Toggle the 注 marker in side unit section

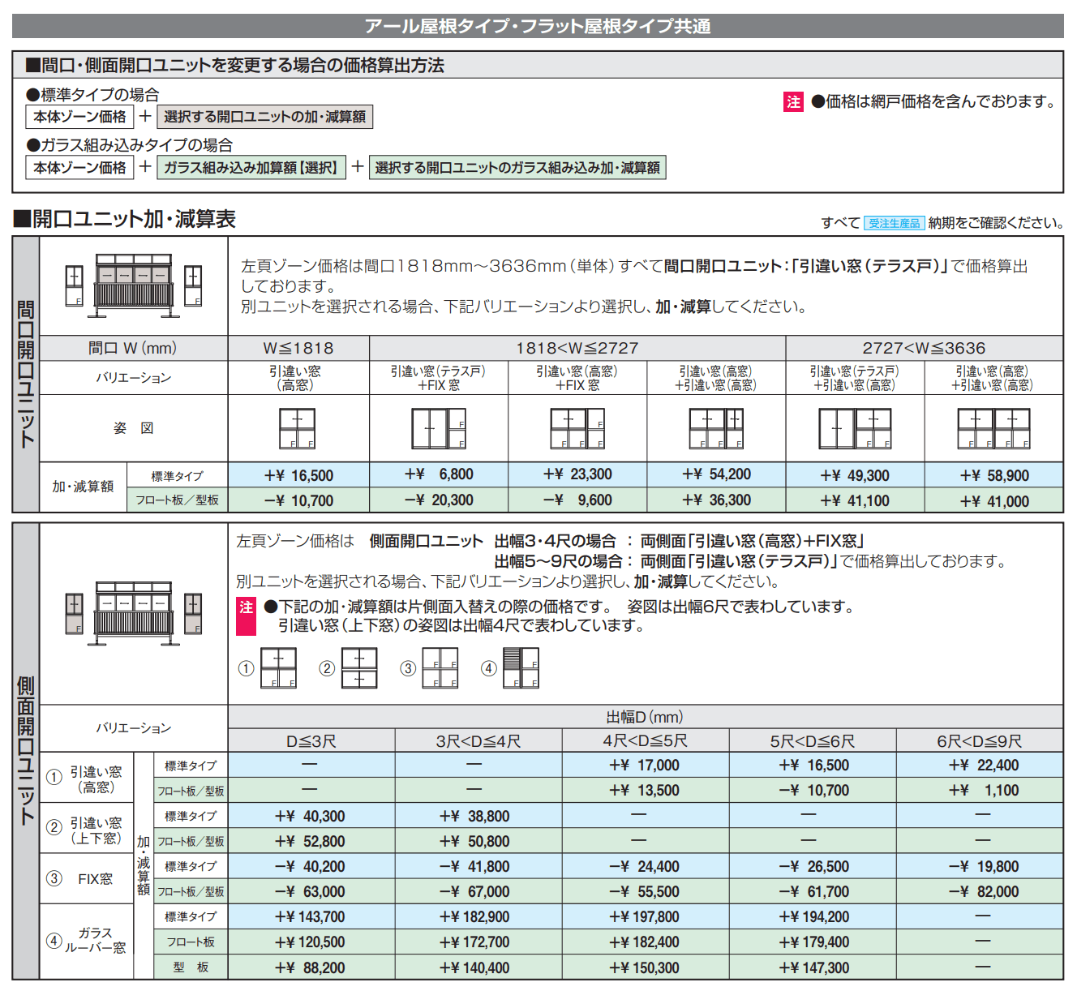tap(246, 606)
